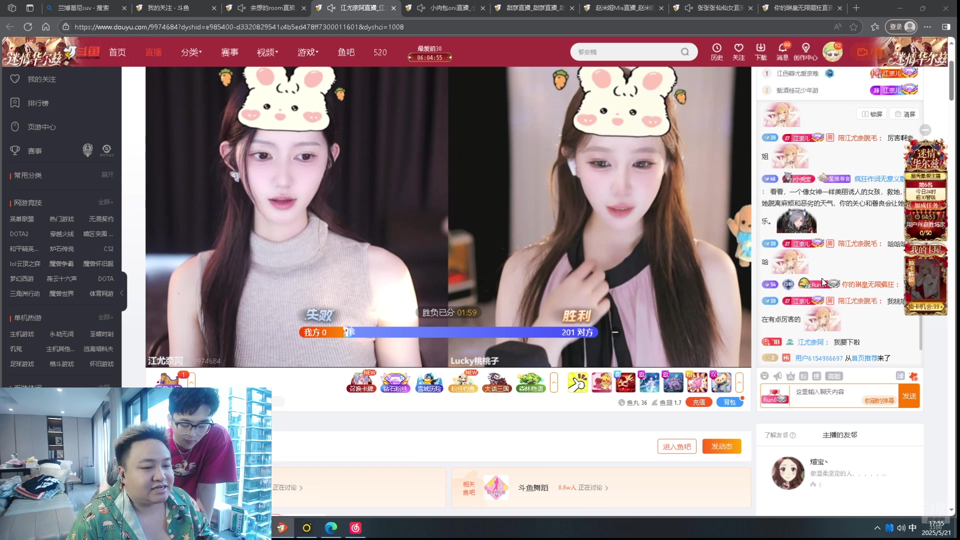Click the DOTA2 icon in 赛事 sidebar row
Viewport: 960px width, 540px height.
pos(106,150)
